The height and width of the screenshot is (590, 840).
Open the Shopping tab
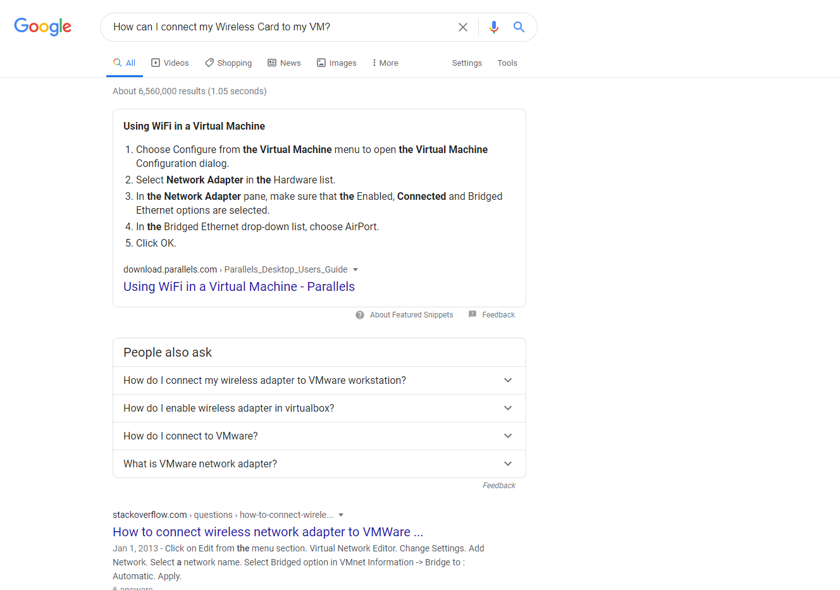tap(228, 63)
